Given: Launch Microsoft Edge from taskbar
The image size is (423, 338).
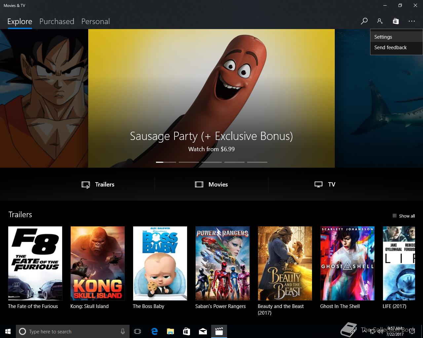Looking at the screenshot, I should click(x=154, y=331).
